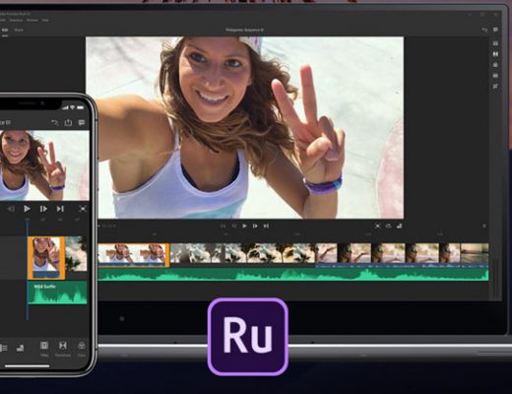Select the palm trees clip in the laptop timeline
Image resolution: width=512 pixels, height=394 pixels.
coord(243,253)
